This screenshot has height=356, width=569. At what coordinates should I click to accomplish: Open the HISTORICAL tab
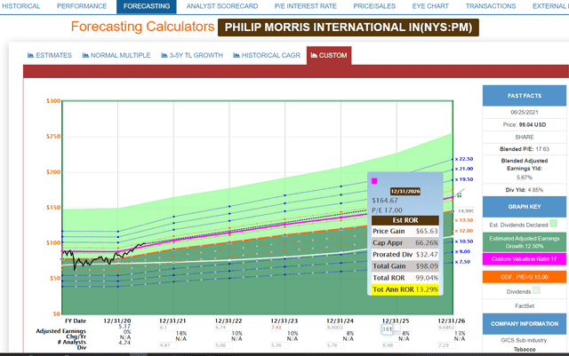[20, 6]
